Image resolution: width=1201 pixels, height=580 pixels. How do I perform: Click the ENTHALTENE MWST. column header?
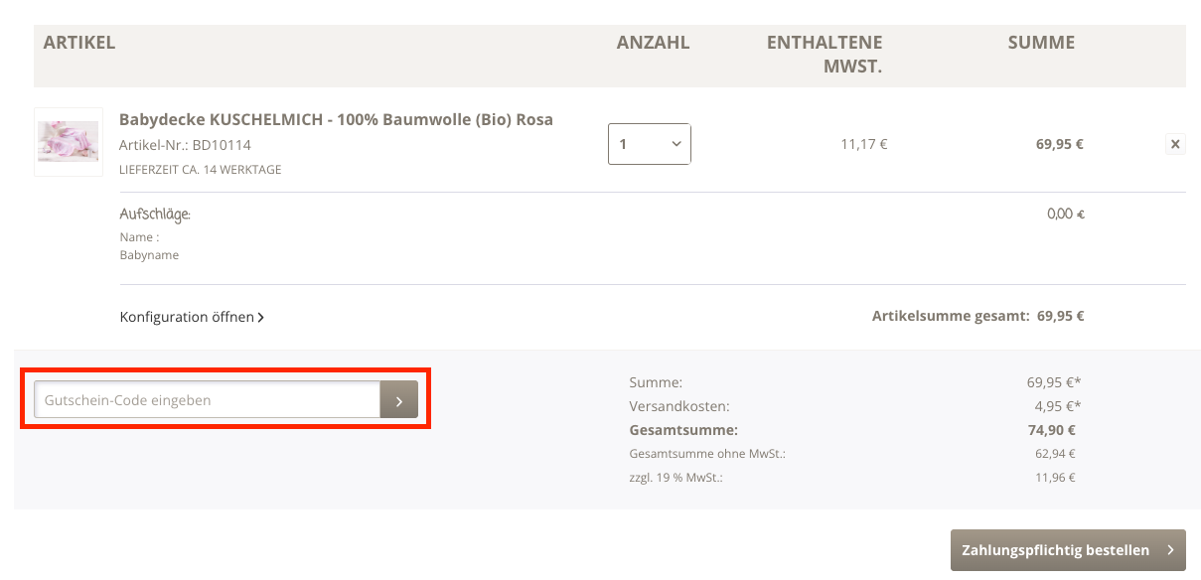tap(825, 55)
